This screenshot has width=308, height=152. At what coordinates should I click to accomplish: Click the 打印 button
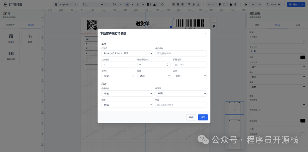pyautogui.click(x=203, y=117)
